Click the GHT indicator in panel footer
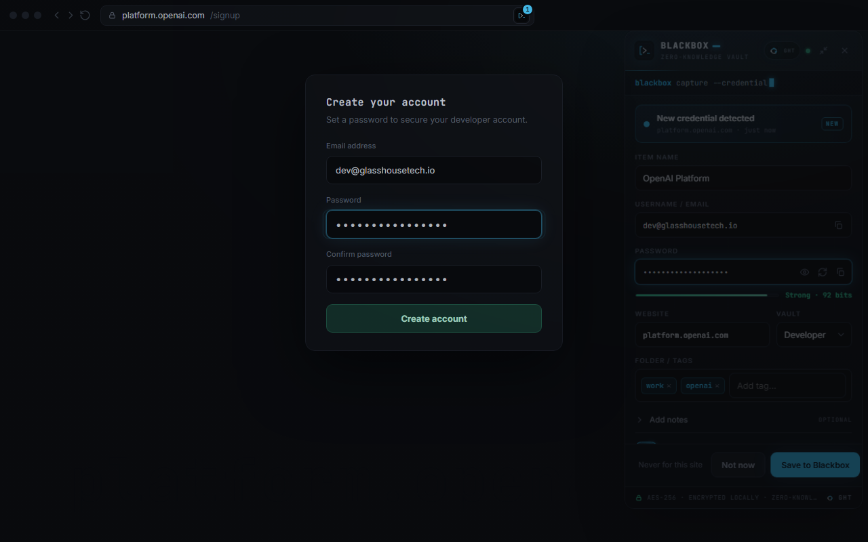This screenshot has width=868, height=542. click(840, 497)
